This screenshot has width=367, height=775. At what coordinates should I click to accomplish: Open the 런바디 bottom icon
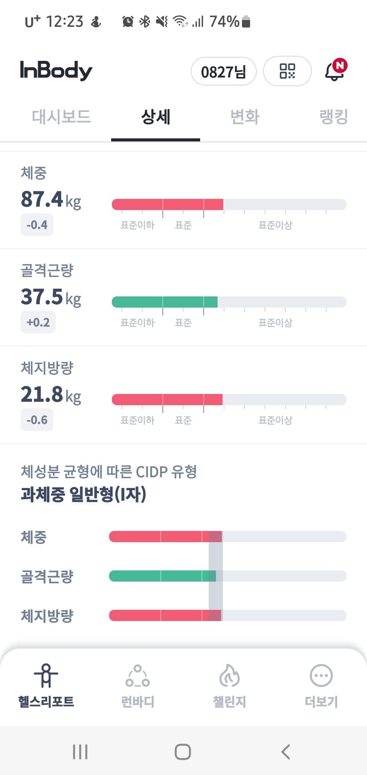coord(138,675)
